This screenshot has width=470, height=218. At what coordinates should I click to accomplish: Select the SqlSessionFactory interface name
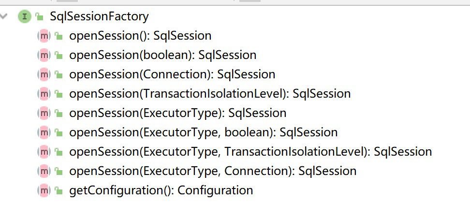pyautogui.click(x=99, y=16)
